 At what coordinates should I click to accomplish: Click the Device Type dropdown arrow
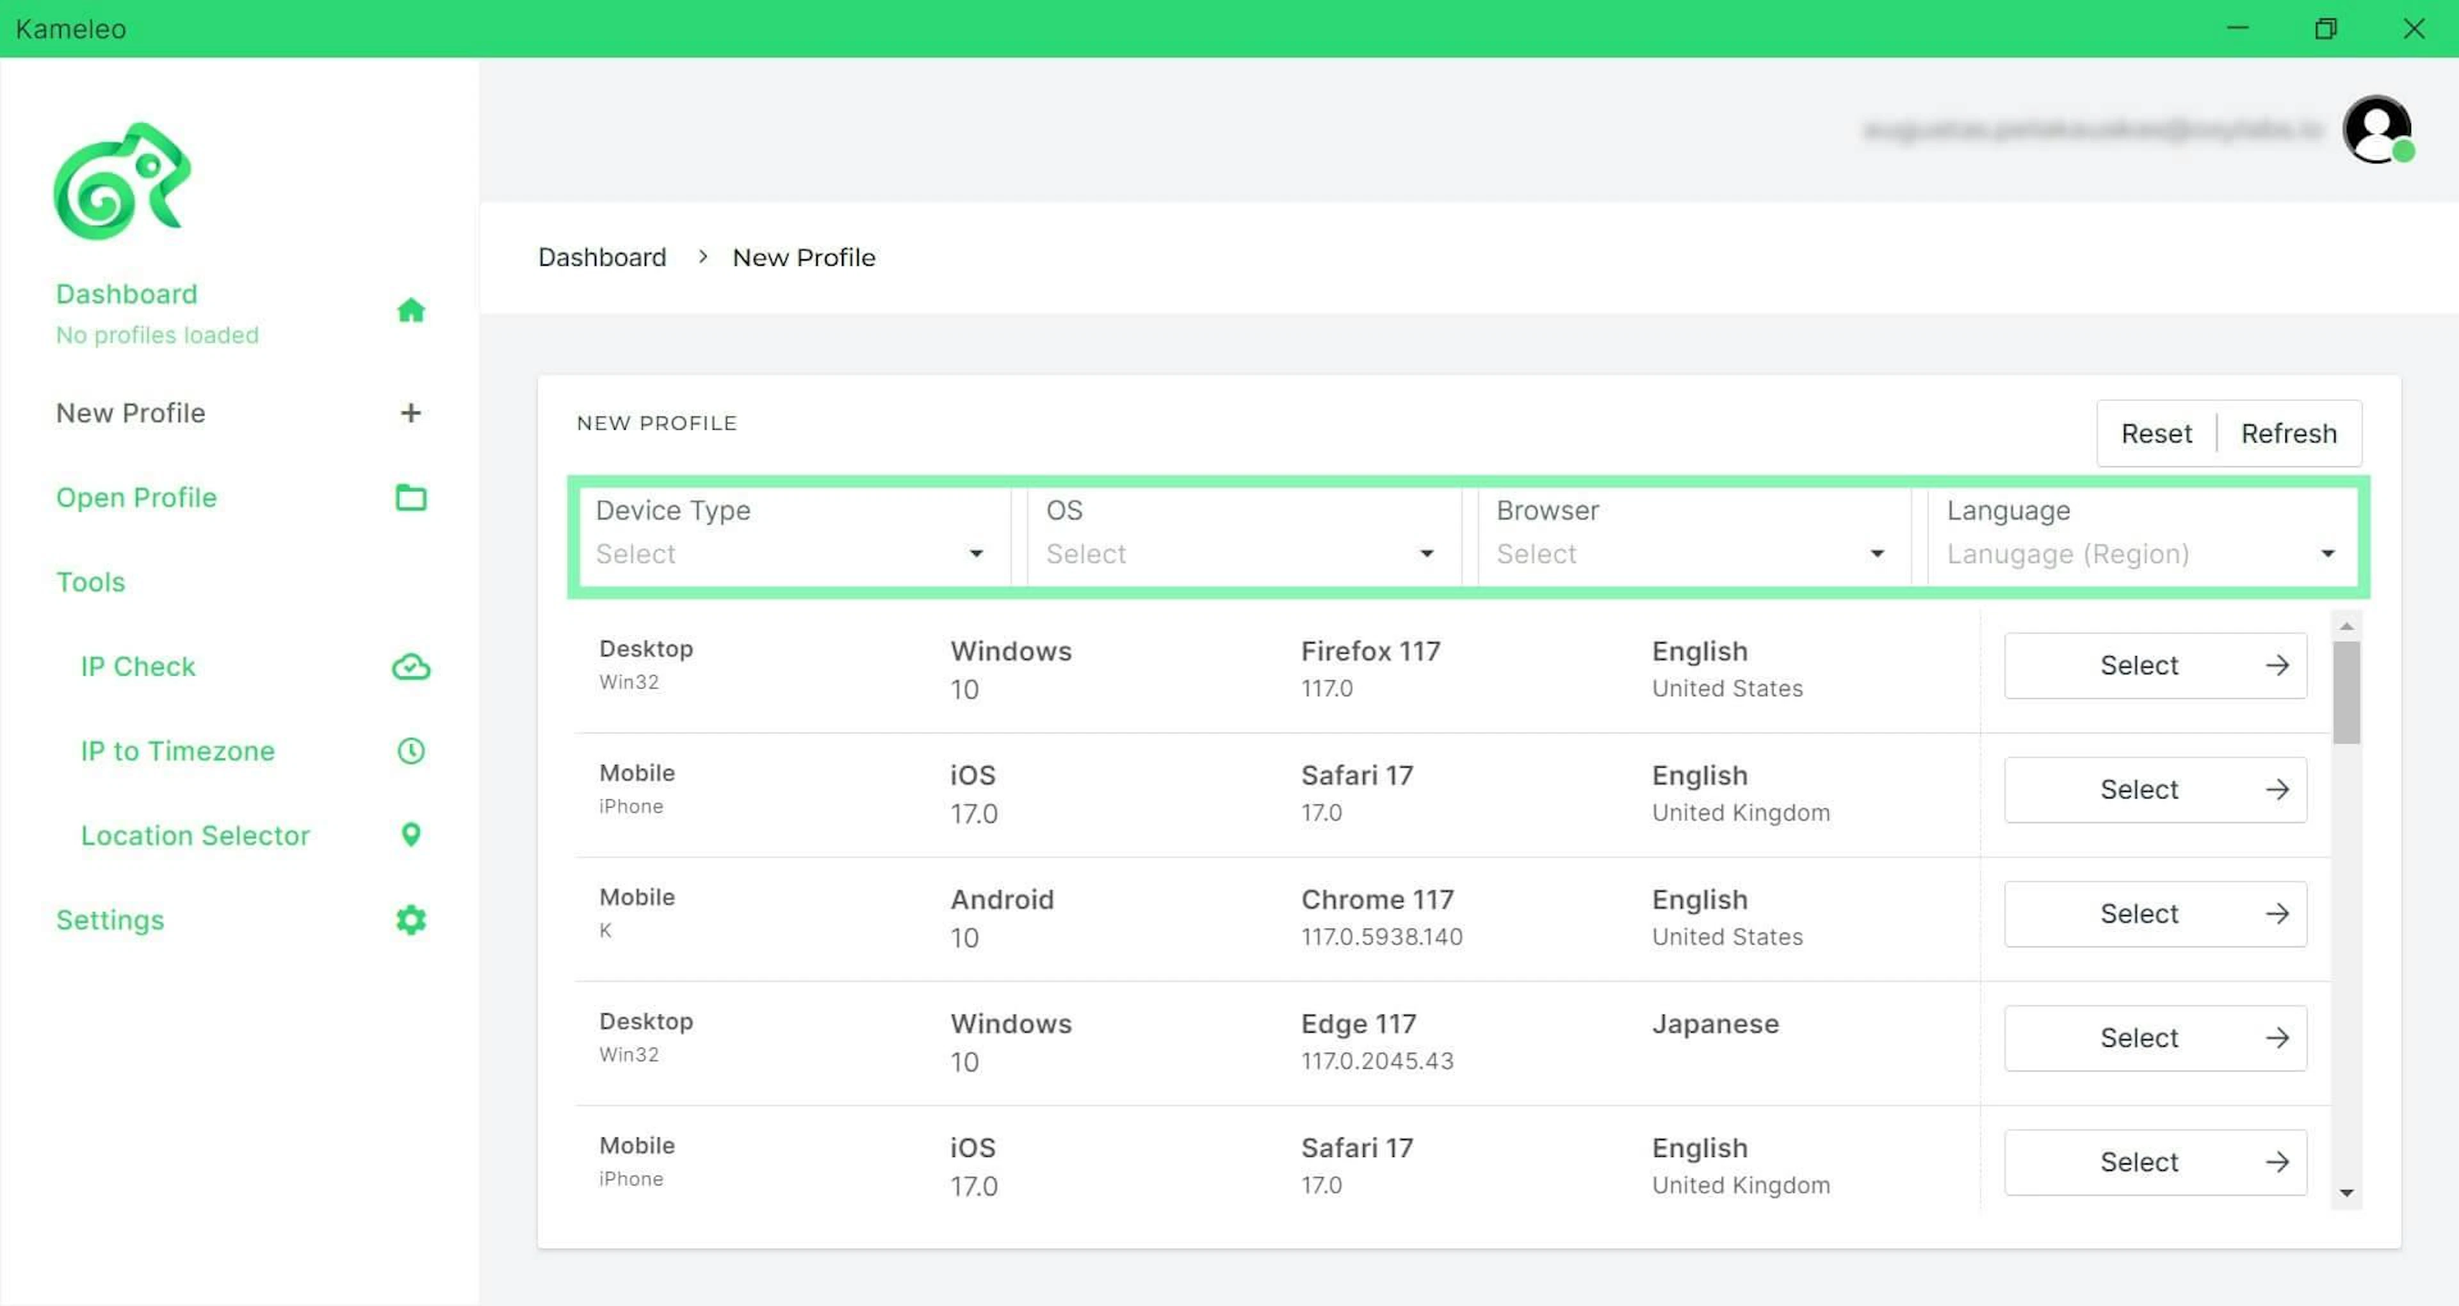click(x=975, y=554)
